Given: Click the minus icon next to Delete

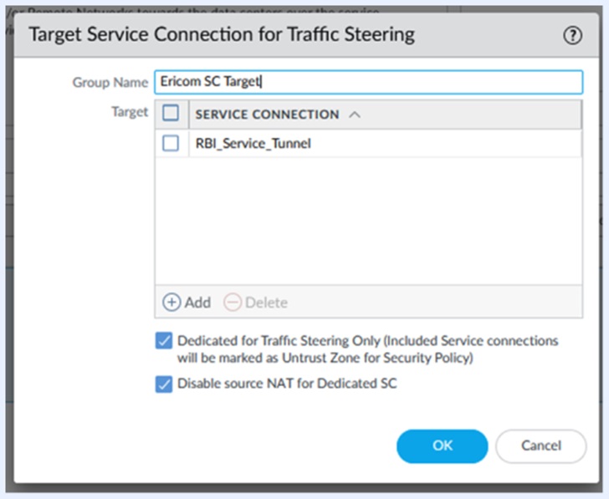Looking at the screenshot, I should (x=233, y=303).
